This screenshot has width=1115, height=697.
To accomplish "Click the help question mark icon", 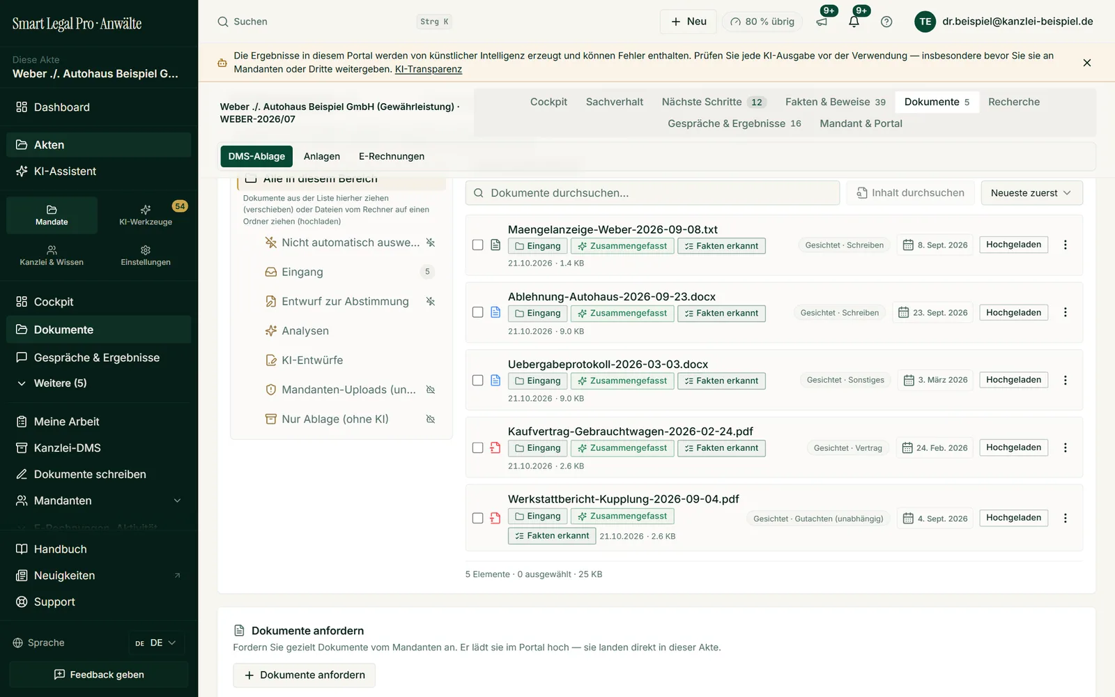I will tap(886, 22).
